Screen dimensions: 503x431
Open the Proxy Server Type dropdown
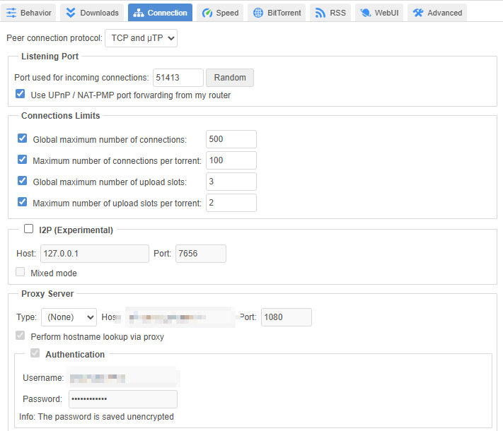point(69,317)
